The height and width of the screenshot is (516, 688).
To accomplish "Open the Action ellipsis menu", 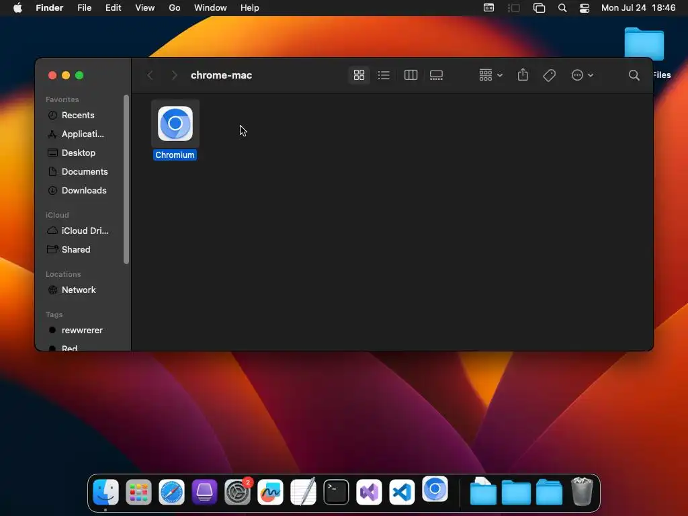I will [x=583, y=75].
